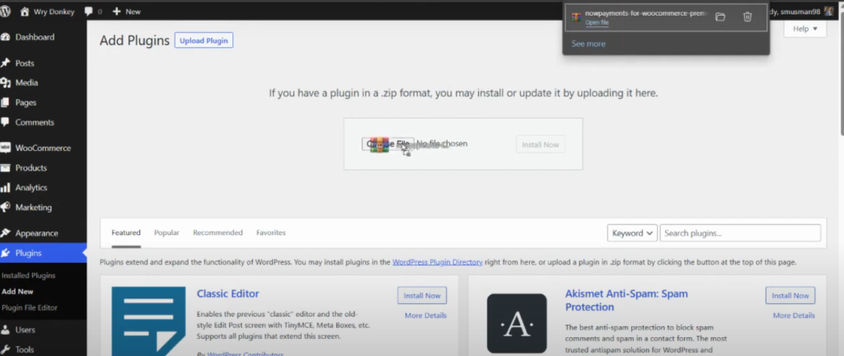This screenshot has height=356, width=844.
Task: Click the Dashboard gauge icon in sidebar
Action: [x=6, y=37]
